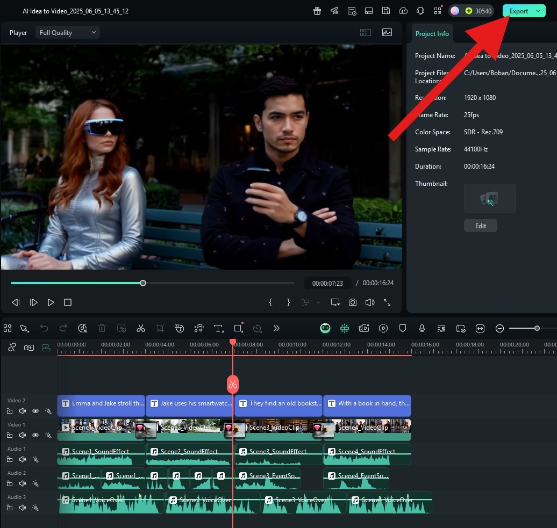Select the Text tool icon
Image resolution: width=557 pixels, height=528 pixels.
[x=218, y=328]
